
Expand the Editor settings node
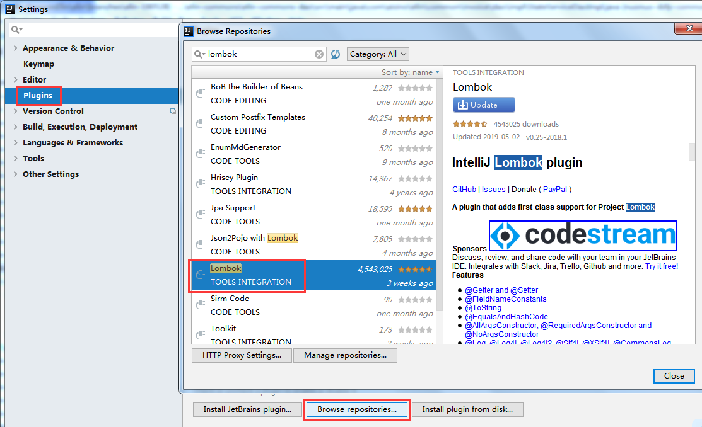(x=16, y=79)
